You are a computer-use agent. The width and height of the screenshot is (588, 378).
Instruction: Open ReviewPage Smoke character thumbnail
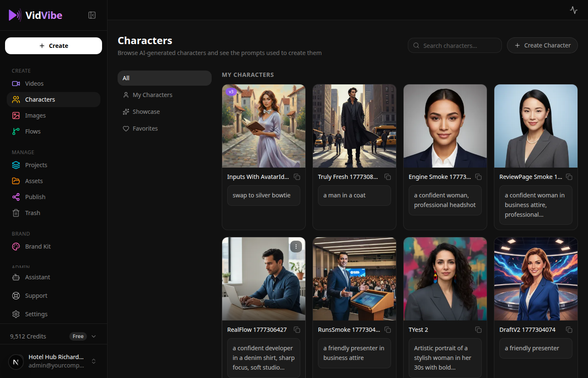[x=536, y=126]
